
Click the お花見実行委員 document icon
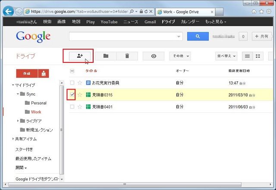click(x=88, y=83)
